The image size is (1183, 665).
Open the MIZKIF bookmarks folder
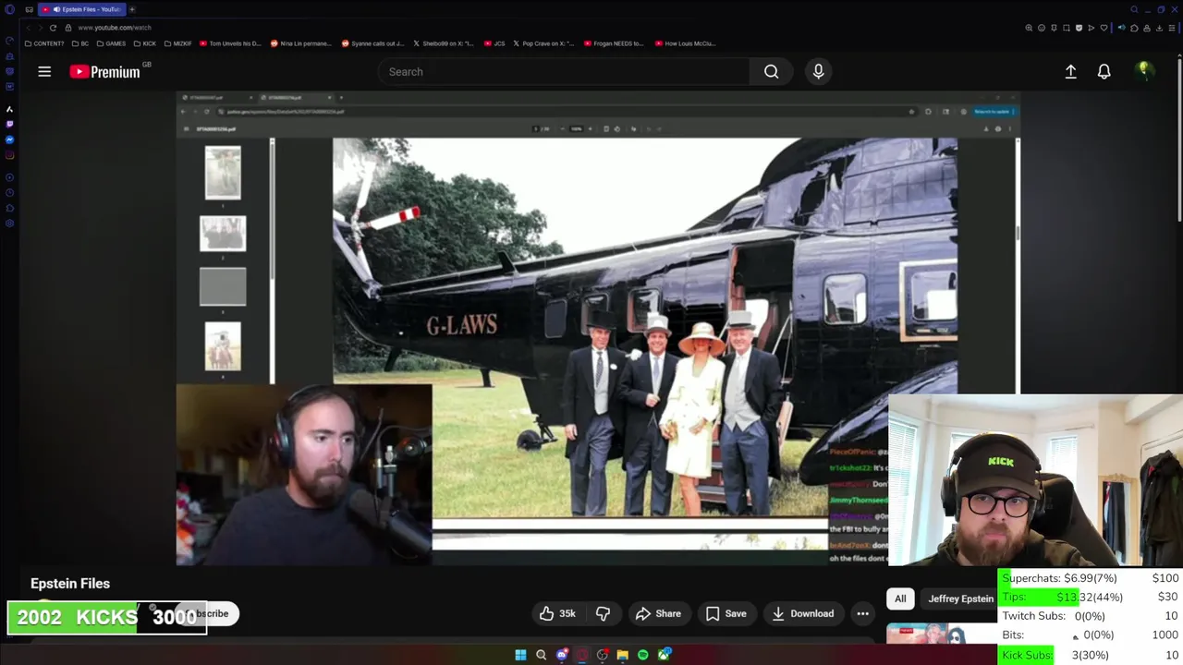tap(177, 43)
